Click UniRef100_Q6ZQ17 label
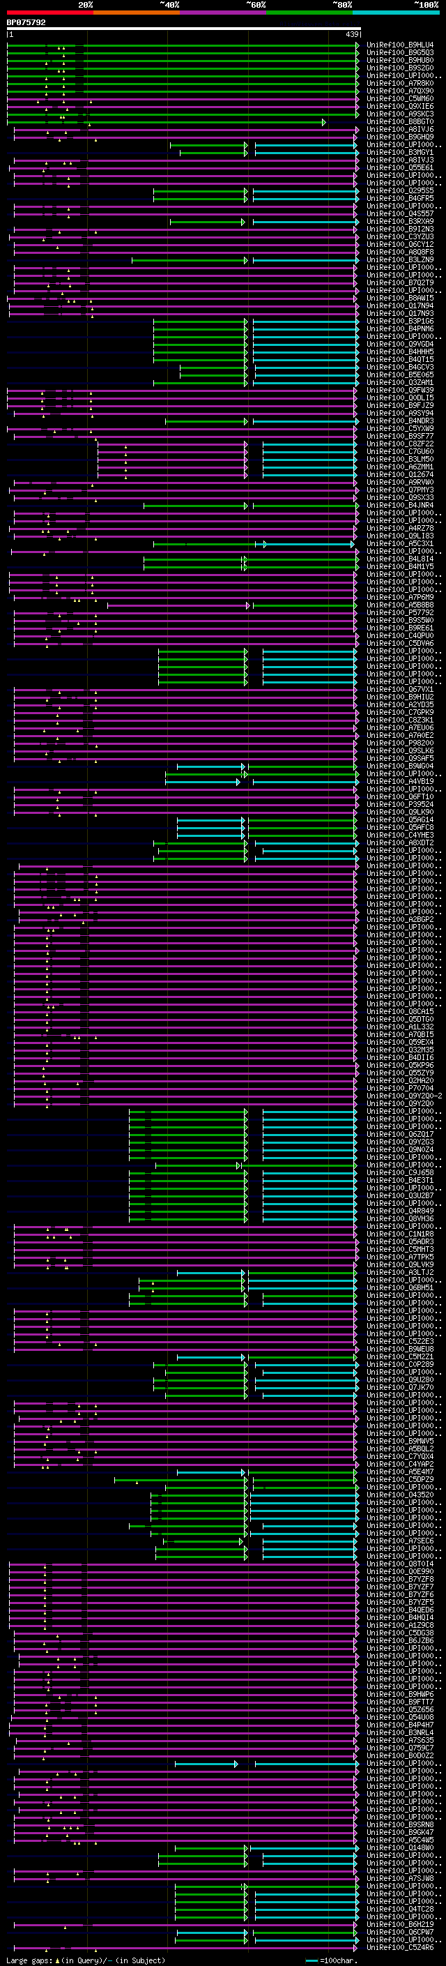Viewport: 446px width, 1966px height. coord(399,1135)
